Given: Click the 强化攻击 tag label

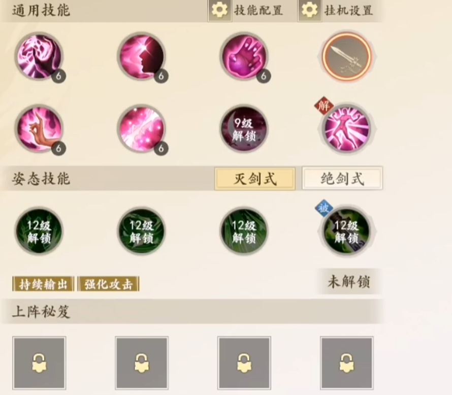Looking at the screenshot, I should click(108, 284).
